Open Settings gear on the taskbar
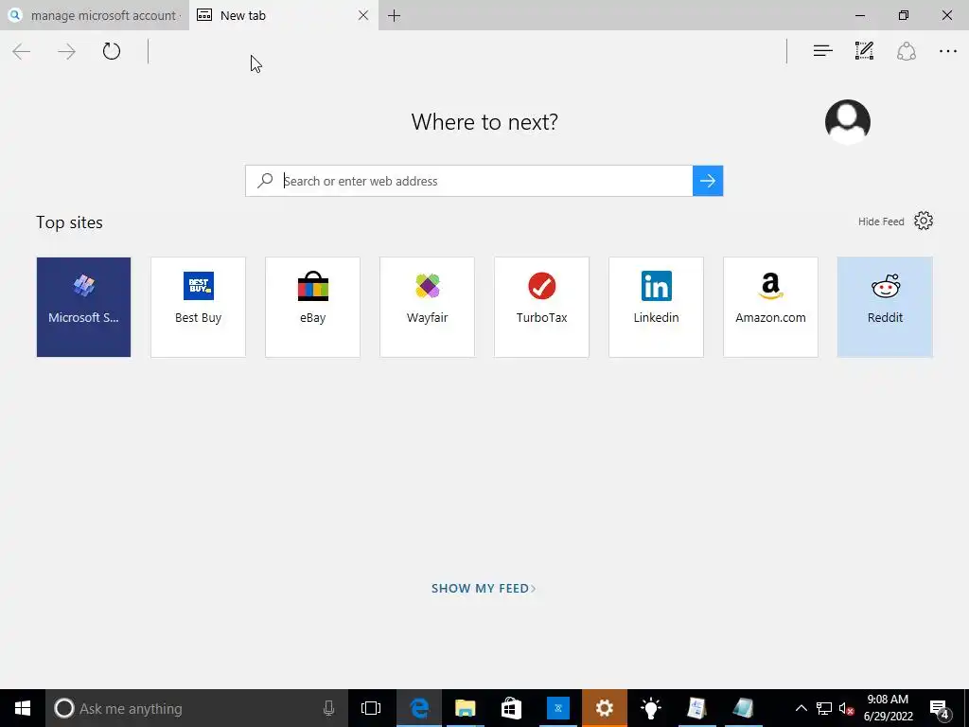969x727 pixels. tap(605, 708)
